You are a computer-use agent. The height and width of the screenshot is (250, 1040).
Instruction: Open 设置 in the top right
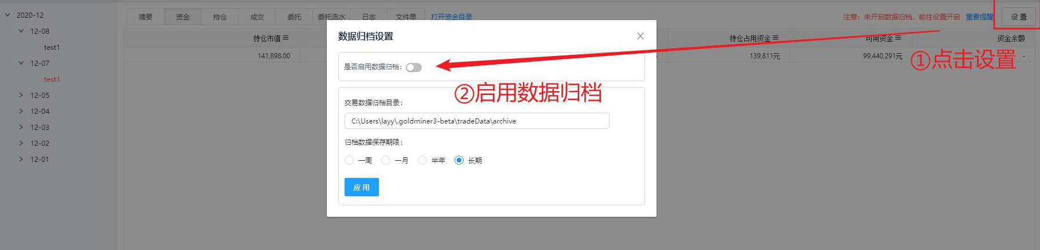point(1018,17)
